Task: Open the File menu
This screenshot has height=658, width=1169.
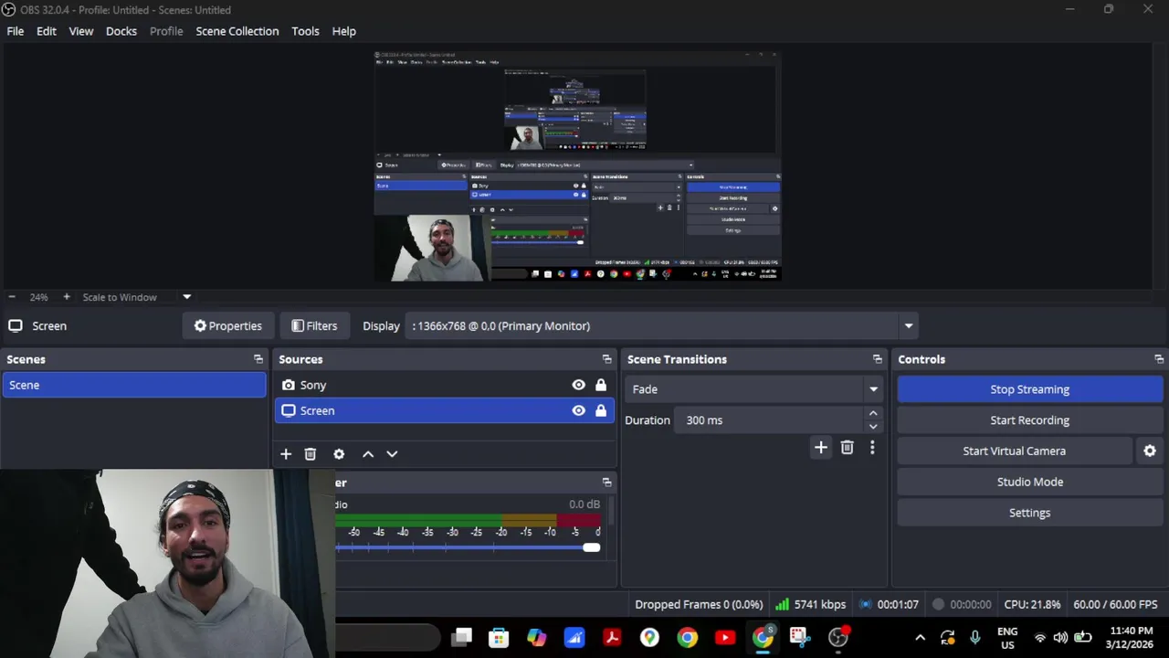Action: pos(16,31)
